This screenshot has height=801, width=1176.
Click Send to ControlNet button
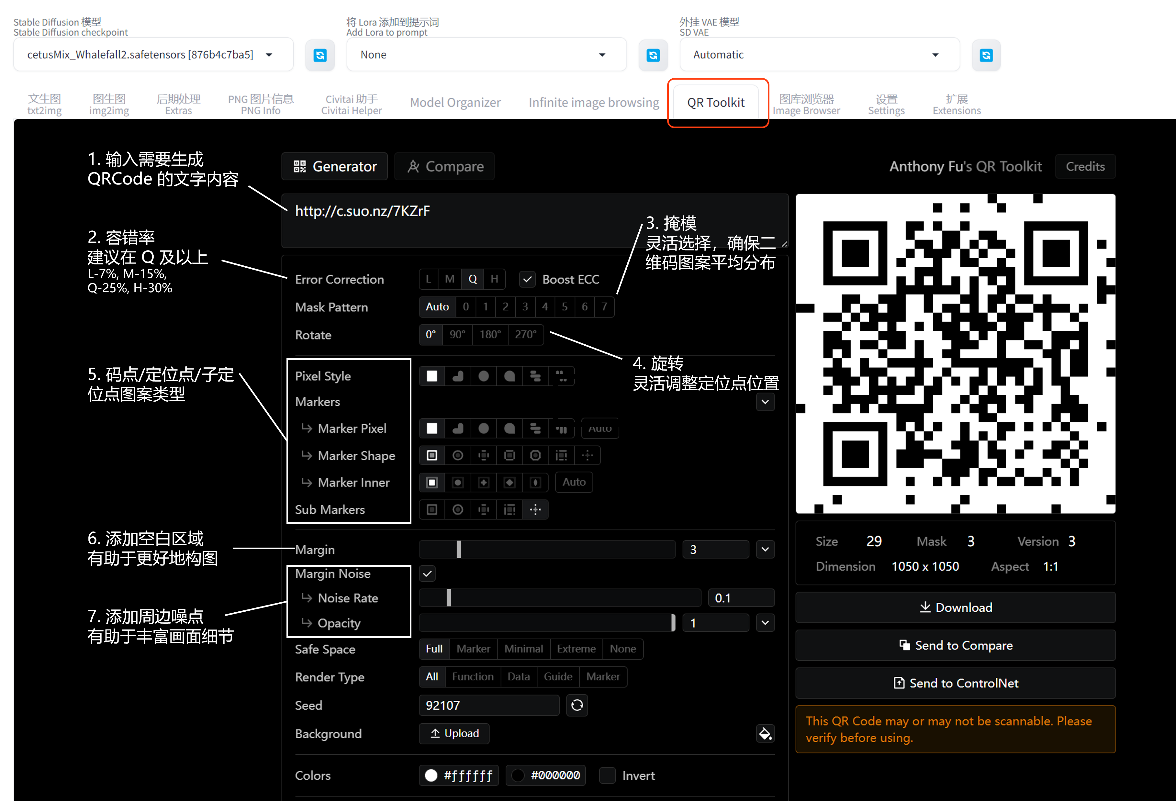[x=955, y=683]
